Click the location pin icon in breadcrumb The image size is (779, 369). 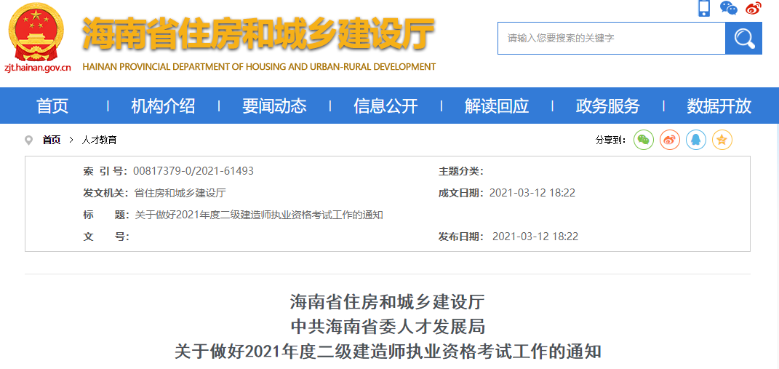(29, 140)
